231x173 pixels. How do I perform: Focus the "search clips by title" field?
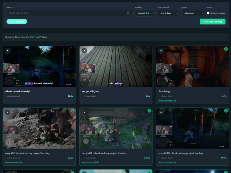point(66,13)
